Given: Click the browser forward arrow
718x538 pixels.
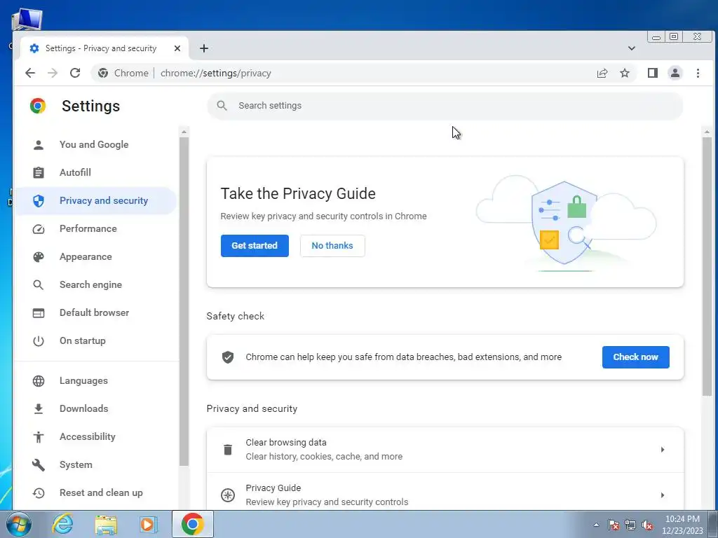Looking at the screenshot, I should pos(53,73).
